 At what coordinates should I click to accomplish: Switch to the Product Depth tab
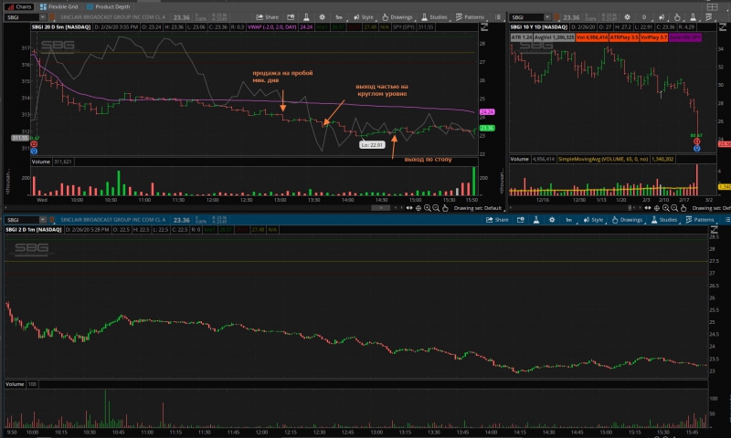(108, 6)
